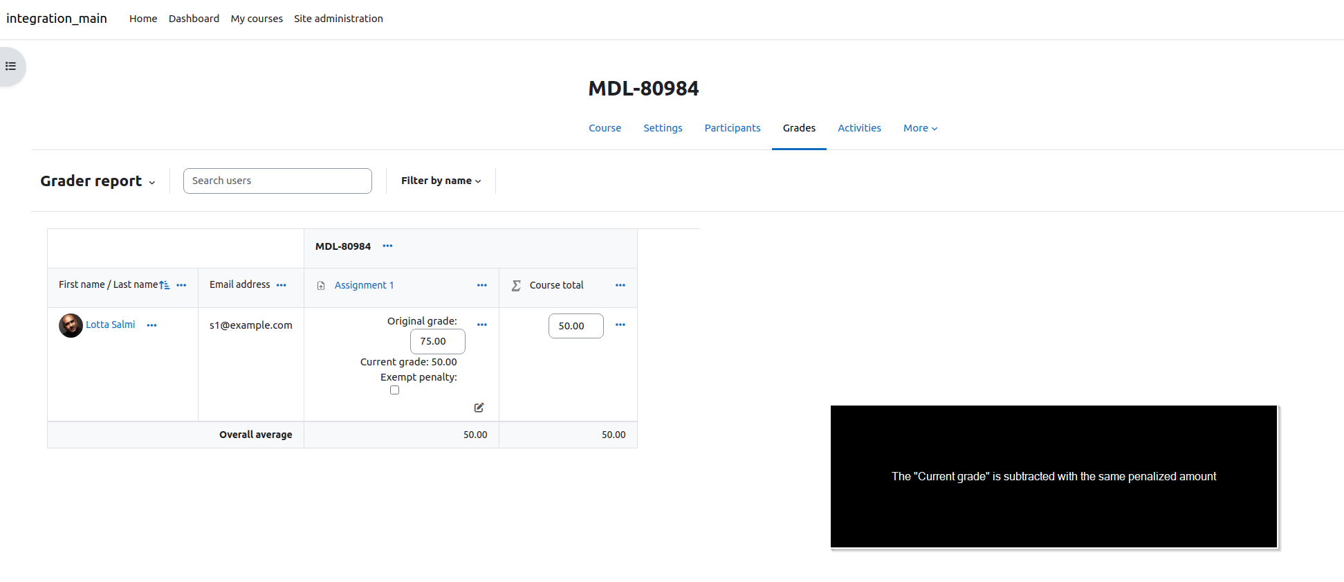Image resolution: width=1344 pixels, height=582 pixels.
Task: Click the Email address column header
Action: pos(239,284)
